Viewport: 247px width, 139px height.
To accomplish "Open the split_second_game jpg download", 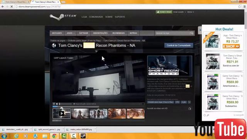I will tap(48, 129).
